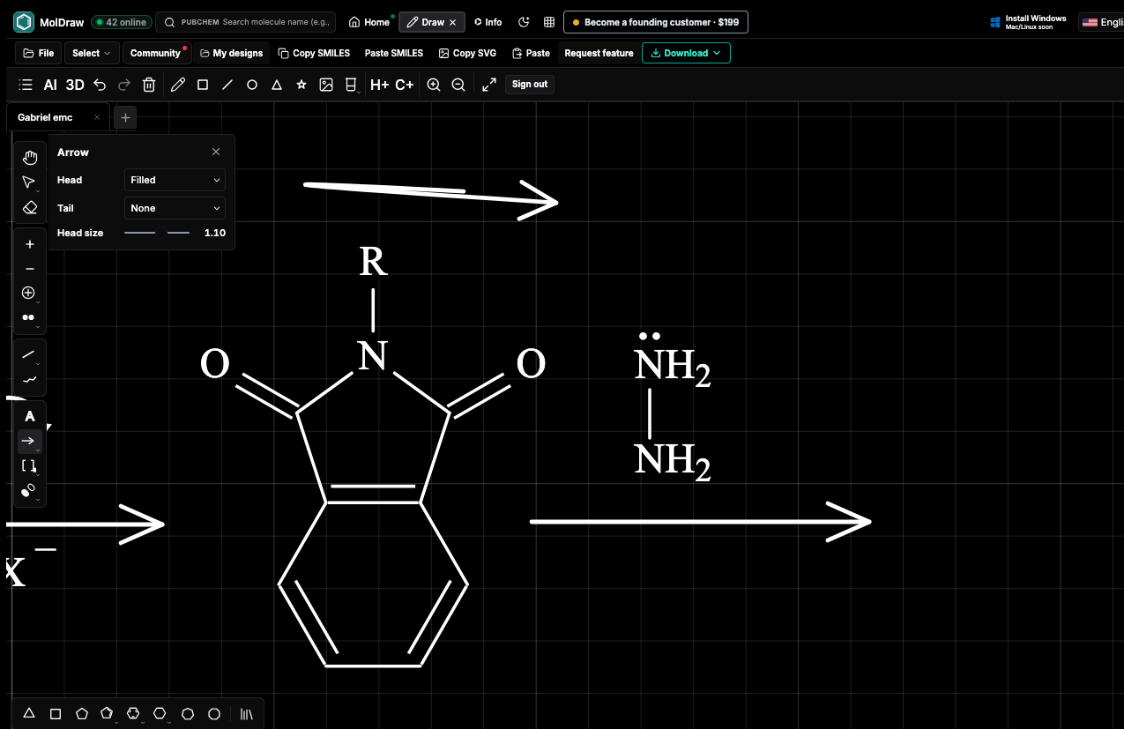Add a cyclopropane triangle ring
This screenshot has height=729, width=1124.
tap(29, 714)
